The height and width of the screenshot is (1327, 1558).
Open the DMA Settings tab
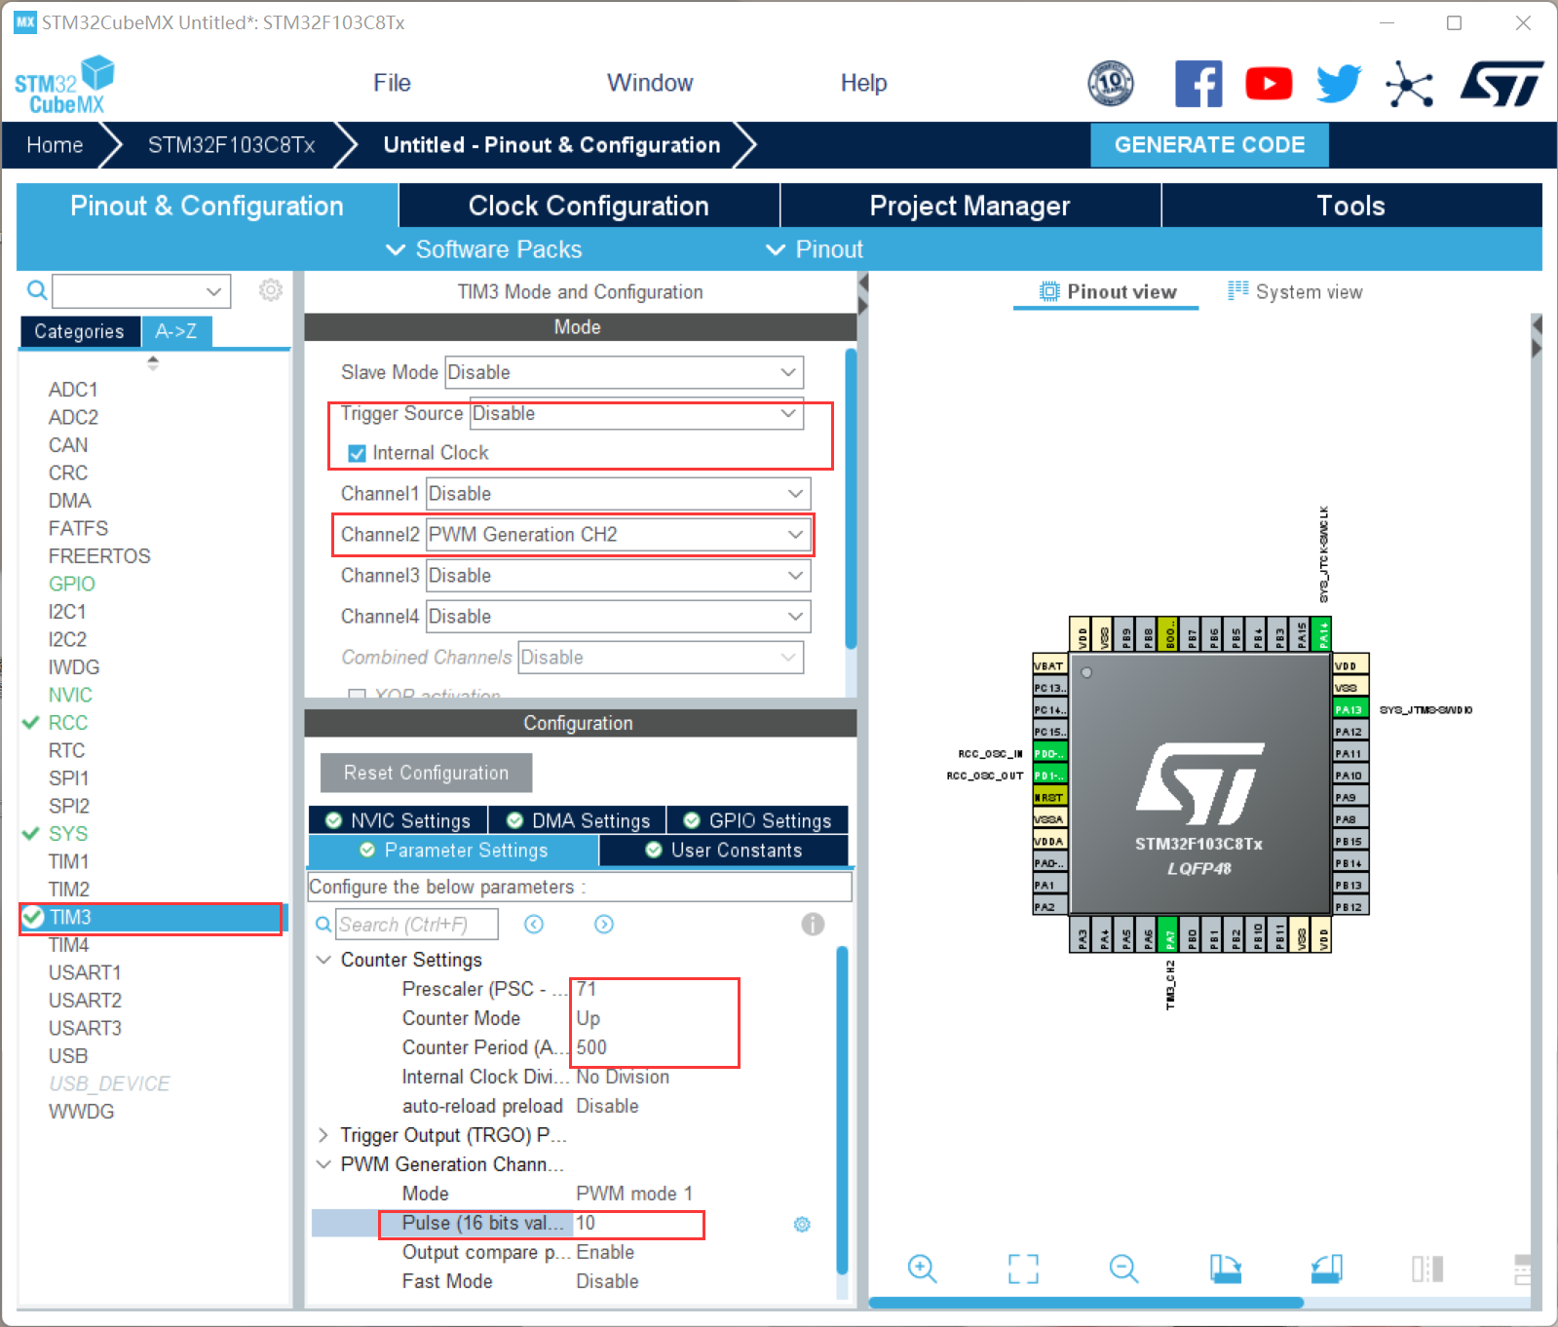578,820
